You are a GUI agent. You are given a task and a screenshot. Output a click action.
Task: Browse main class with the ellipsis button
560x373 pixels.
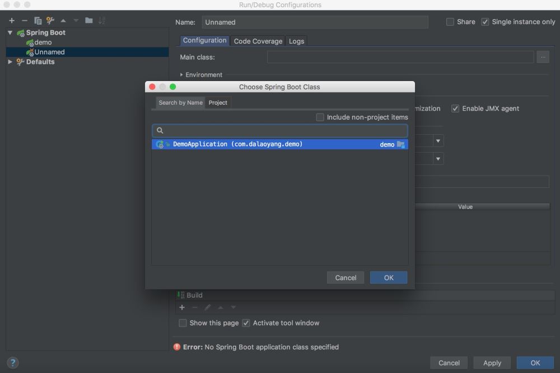(x=542, y=57)
